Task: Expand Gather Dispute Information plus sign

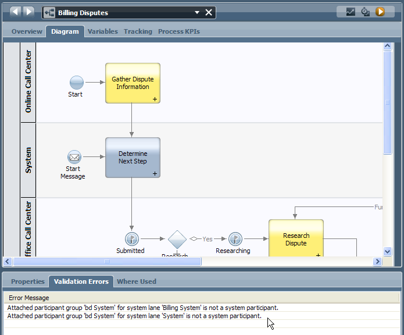Action: (155, 99)
